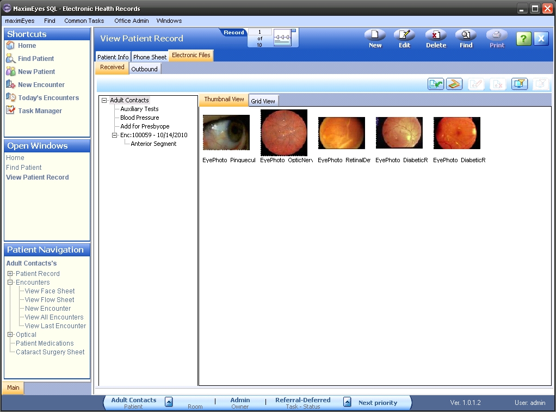Collapse the Adult Contacts tree node
Screen dimensions: 556x412
104,101
